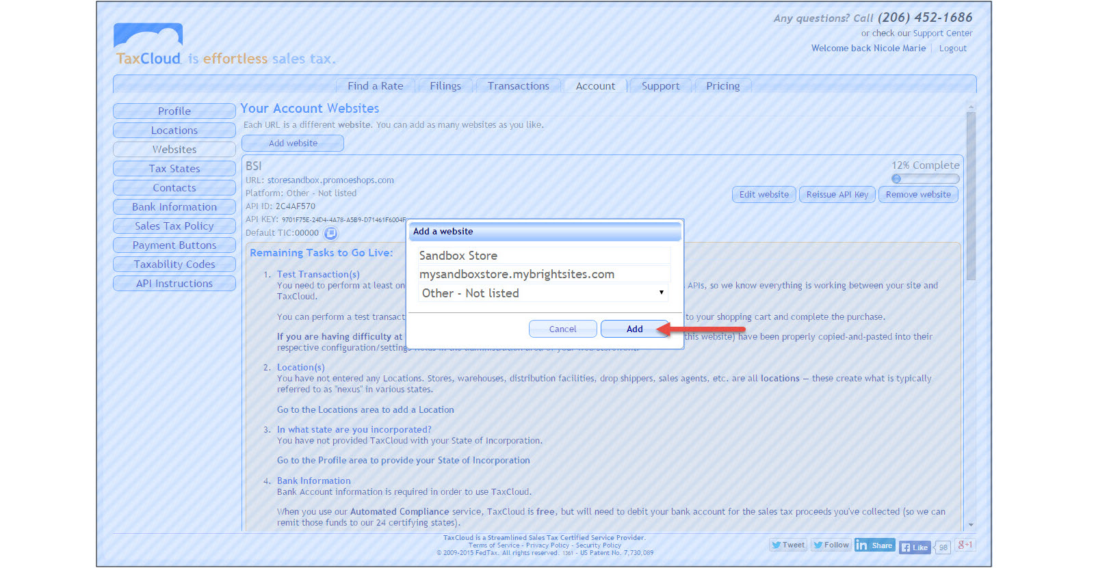Click the Facebook like count 98
The width and height of the screenshot is (1096, 568).
click(x=943, y=548)
